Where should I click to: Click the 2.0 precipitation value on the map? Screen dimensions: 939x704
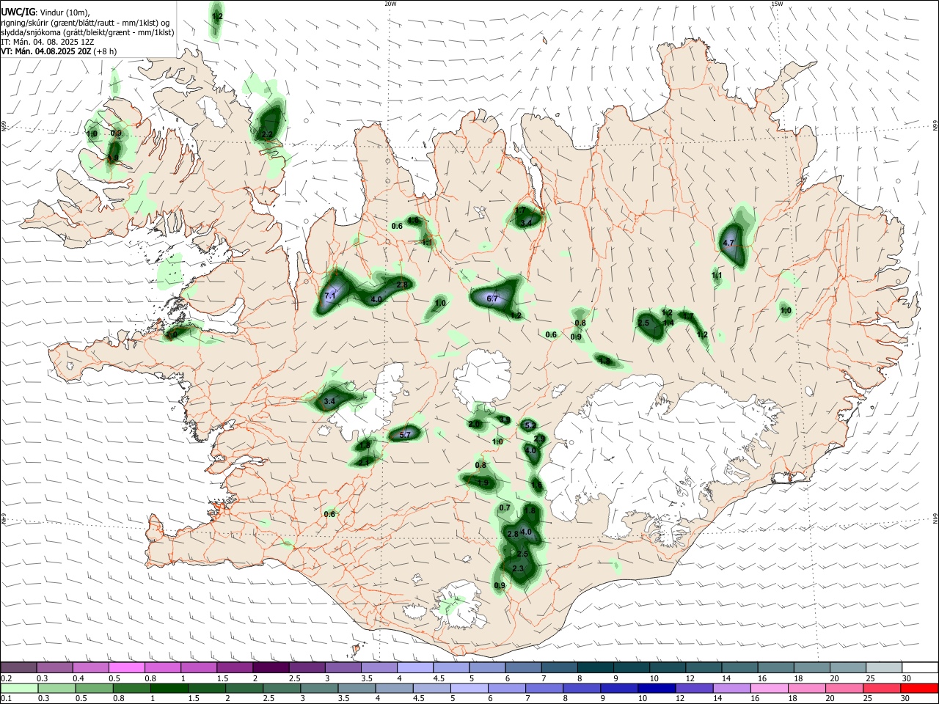pyautogui.click(x=474, y=424)
